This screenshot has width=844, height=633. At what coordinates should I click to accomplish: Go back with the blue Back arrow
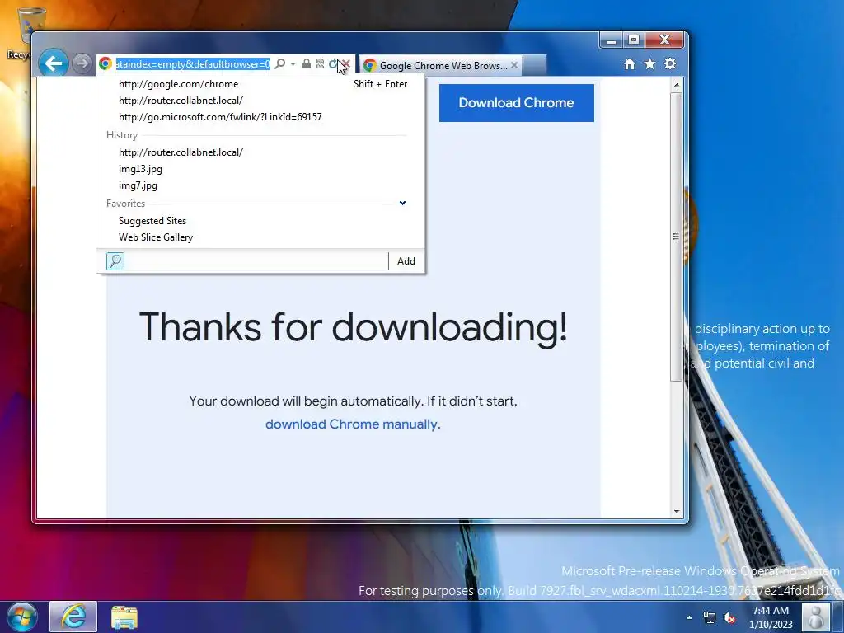[54, 63]
